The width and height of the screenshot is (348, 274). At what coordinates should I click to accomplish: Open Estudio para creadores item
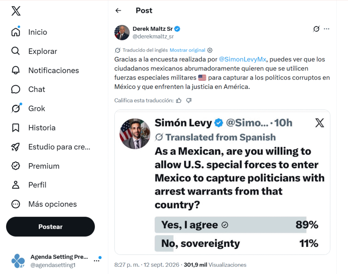51,147
